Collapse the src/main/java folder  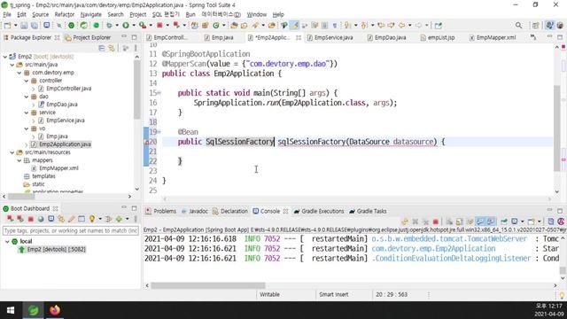12,65
